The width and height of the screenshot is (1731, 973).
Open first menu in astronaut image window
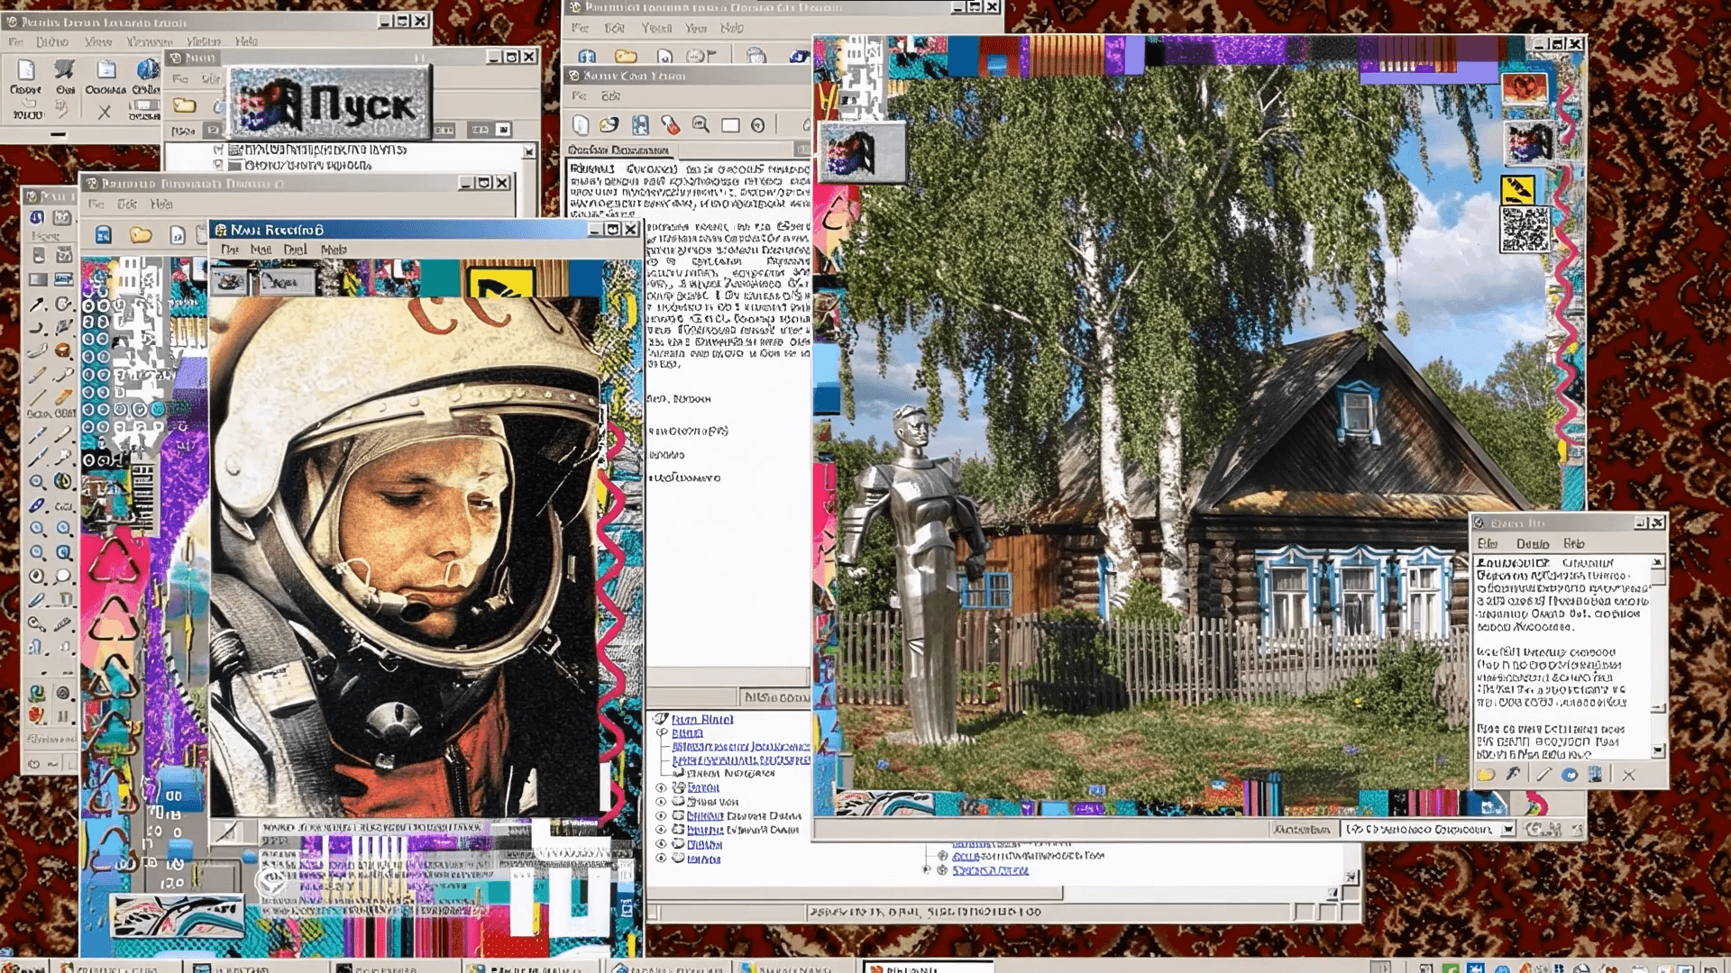tap(230, 250)
